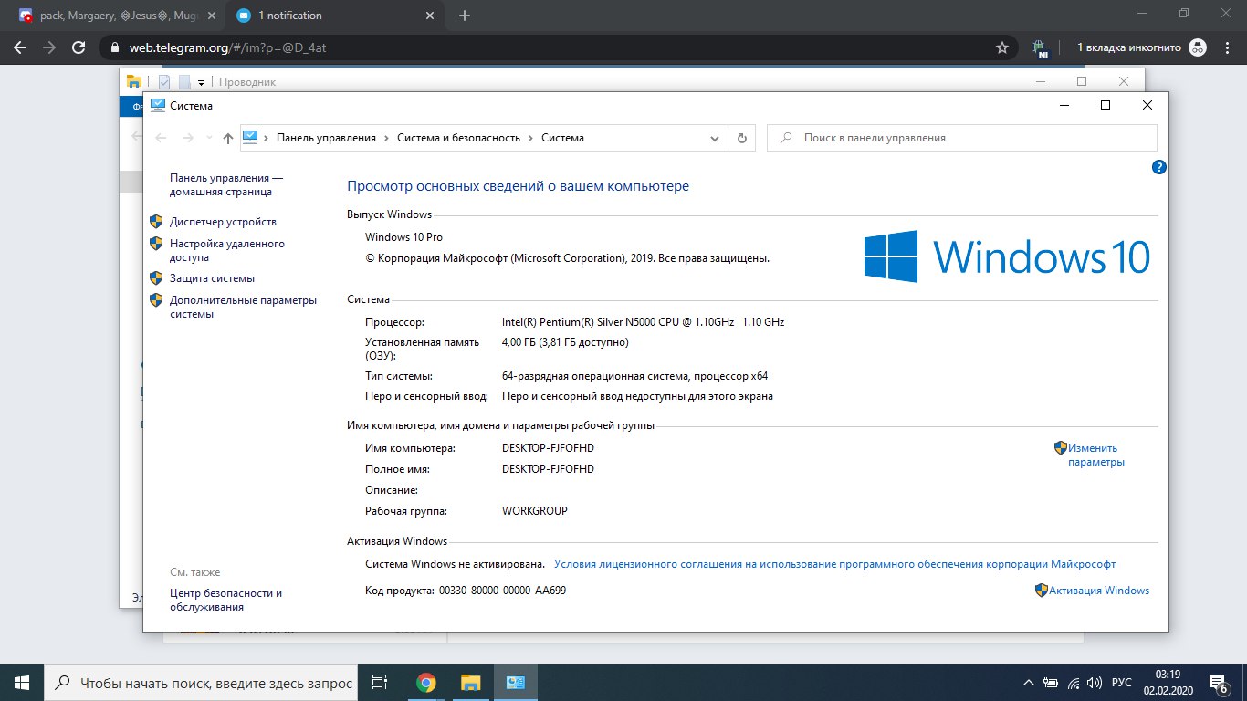Click taskbar search box

click(201, 683)
